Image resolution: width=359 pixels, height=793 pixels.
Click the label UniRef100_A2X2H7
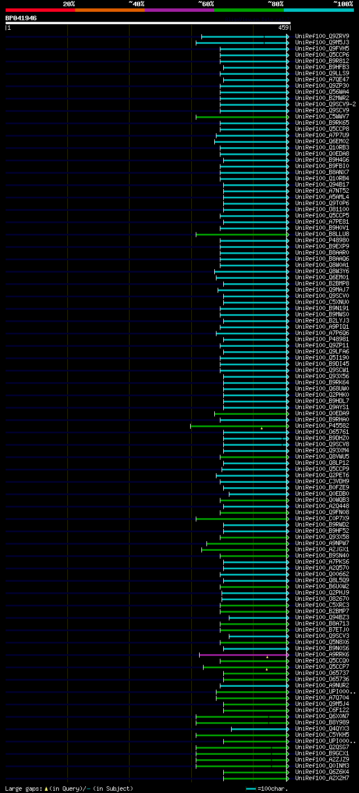pos(322,778)
